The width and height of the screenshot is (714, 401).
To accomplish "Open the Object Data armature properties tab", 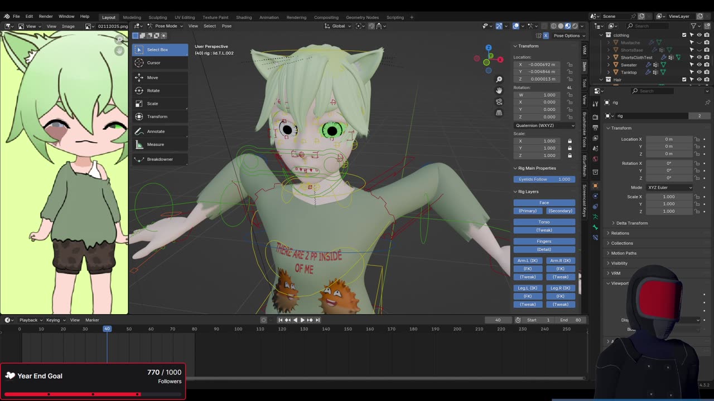I will (x=595, y=217).
